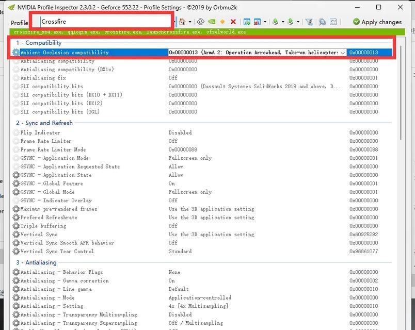Open the dropdown beside remove application icon
The image size is (415, 330).
265,22
